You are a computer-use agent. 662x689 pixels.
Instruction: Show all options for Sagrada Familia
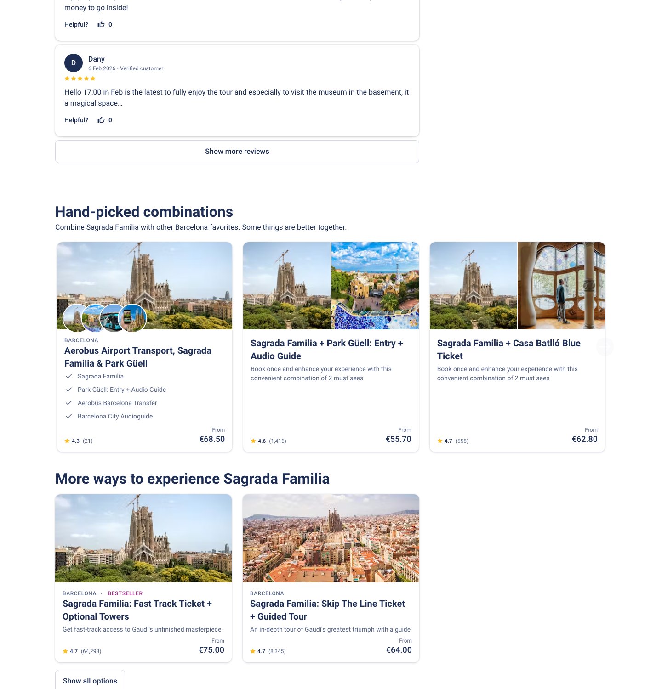tap(90, 681)
